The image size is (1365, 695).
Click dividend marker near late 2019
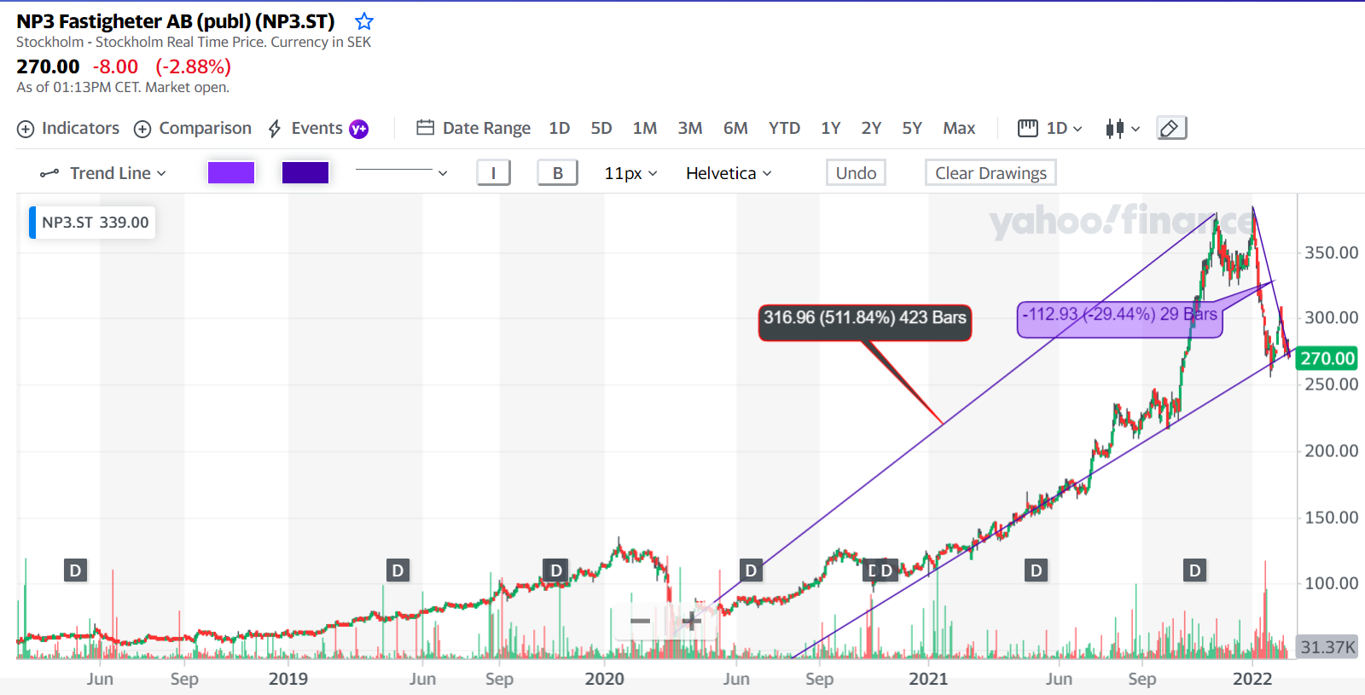(x=556, y=570)
